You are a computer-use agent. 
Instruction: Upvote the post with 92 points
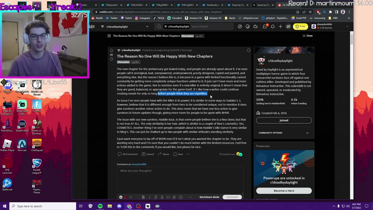tap(111, 50)
